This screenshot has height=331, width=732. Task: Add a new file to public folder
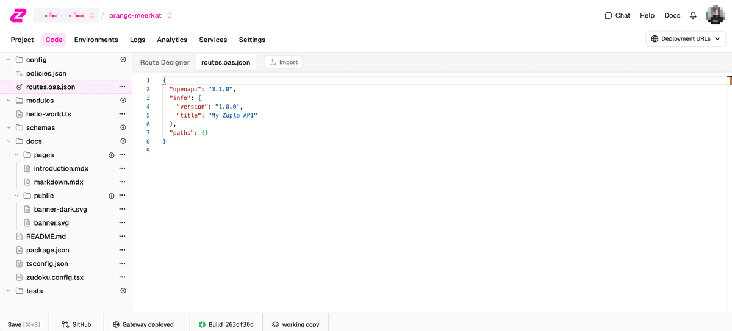coord(112,196)
